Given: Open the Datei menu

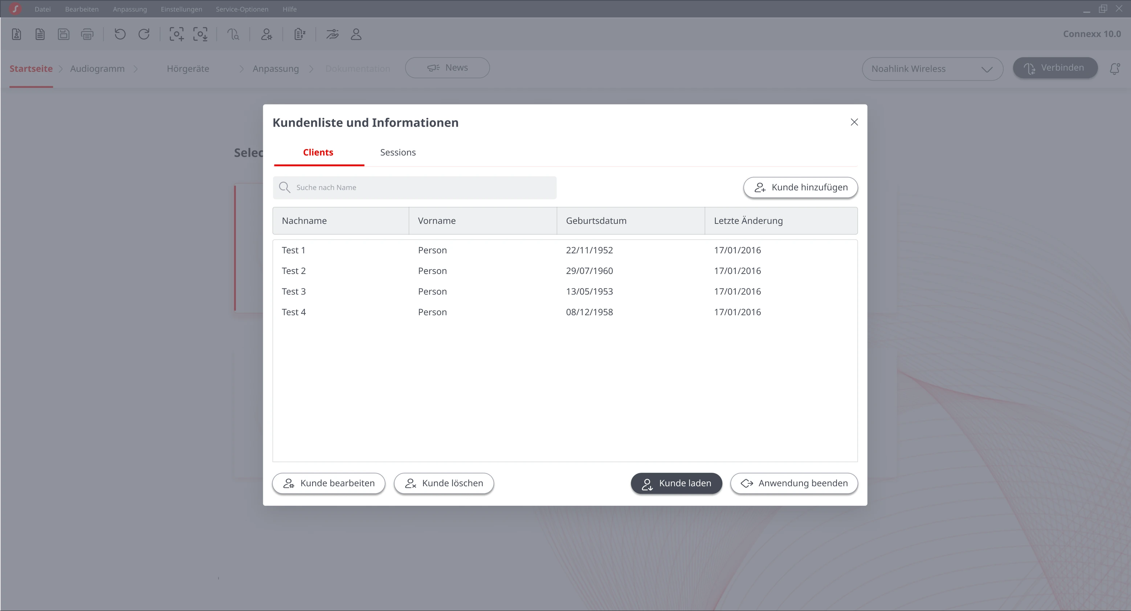Looking at the screenshot, I should point(42,9).
